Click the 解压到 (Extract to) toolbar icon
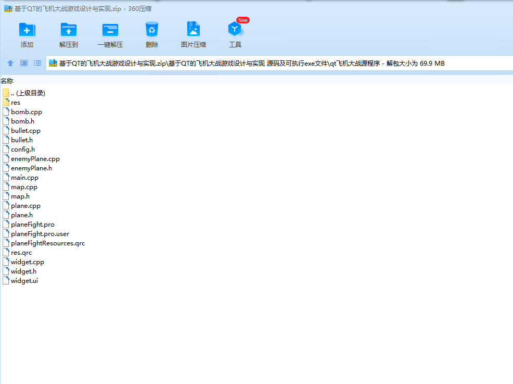This screenshot has width=513, height=384. click(68, 30)
